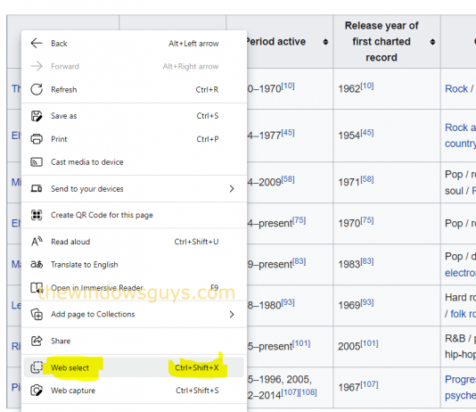
Task: Click the Ctrl+Shift+X shortcut text
Action: pos(197,367)
